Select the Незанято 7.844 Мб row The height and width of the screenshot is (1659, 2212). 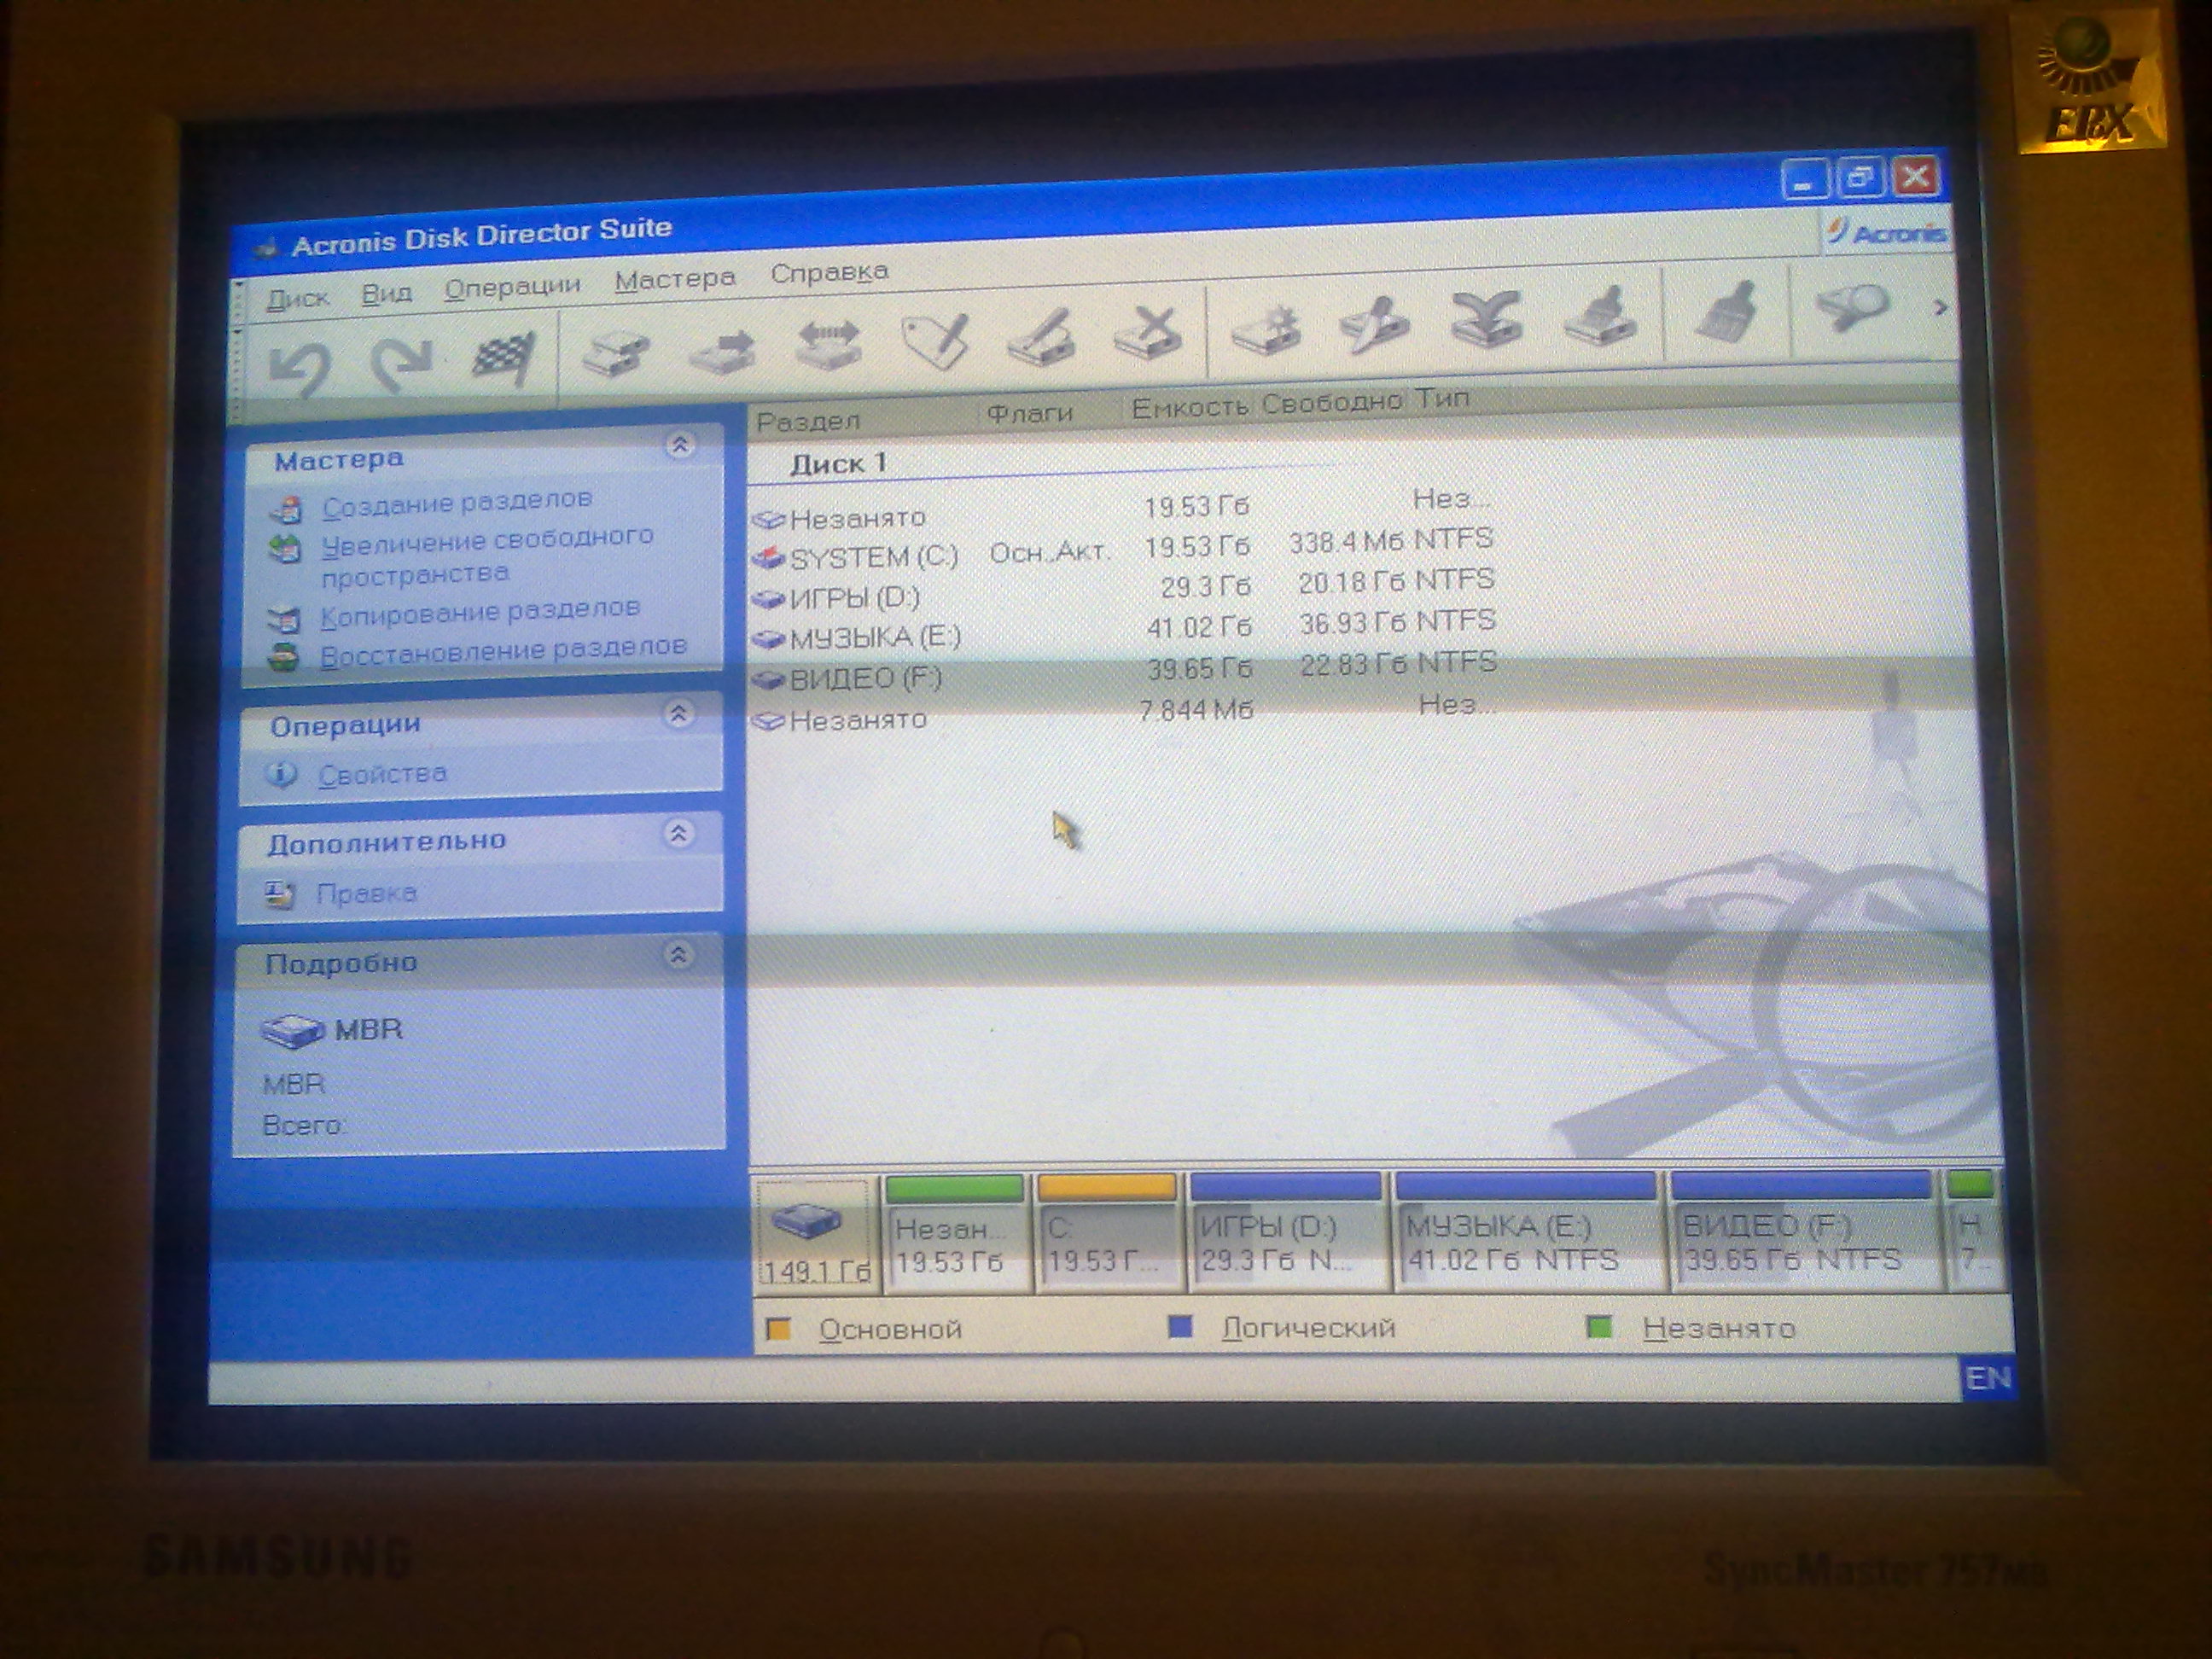[x=1124, y=712]
